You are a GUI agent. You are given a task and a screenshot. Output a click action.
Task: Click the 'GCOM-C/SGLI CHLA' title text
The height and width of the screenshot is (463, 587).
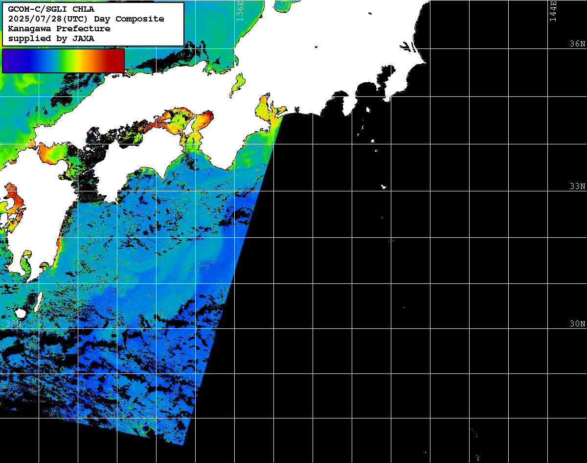click(51, 9)
